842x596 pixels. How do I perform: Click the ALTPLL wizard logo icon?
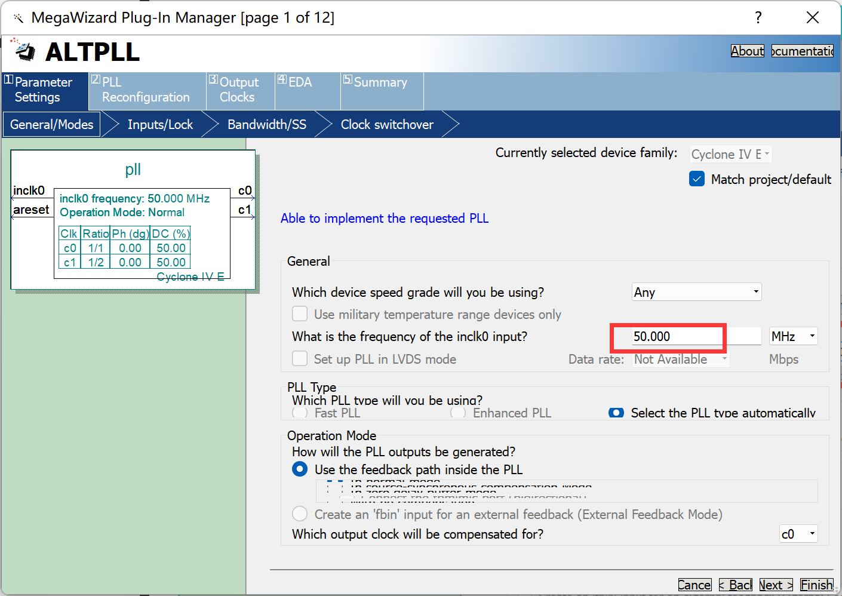click(23, 50)
